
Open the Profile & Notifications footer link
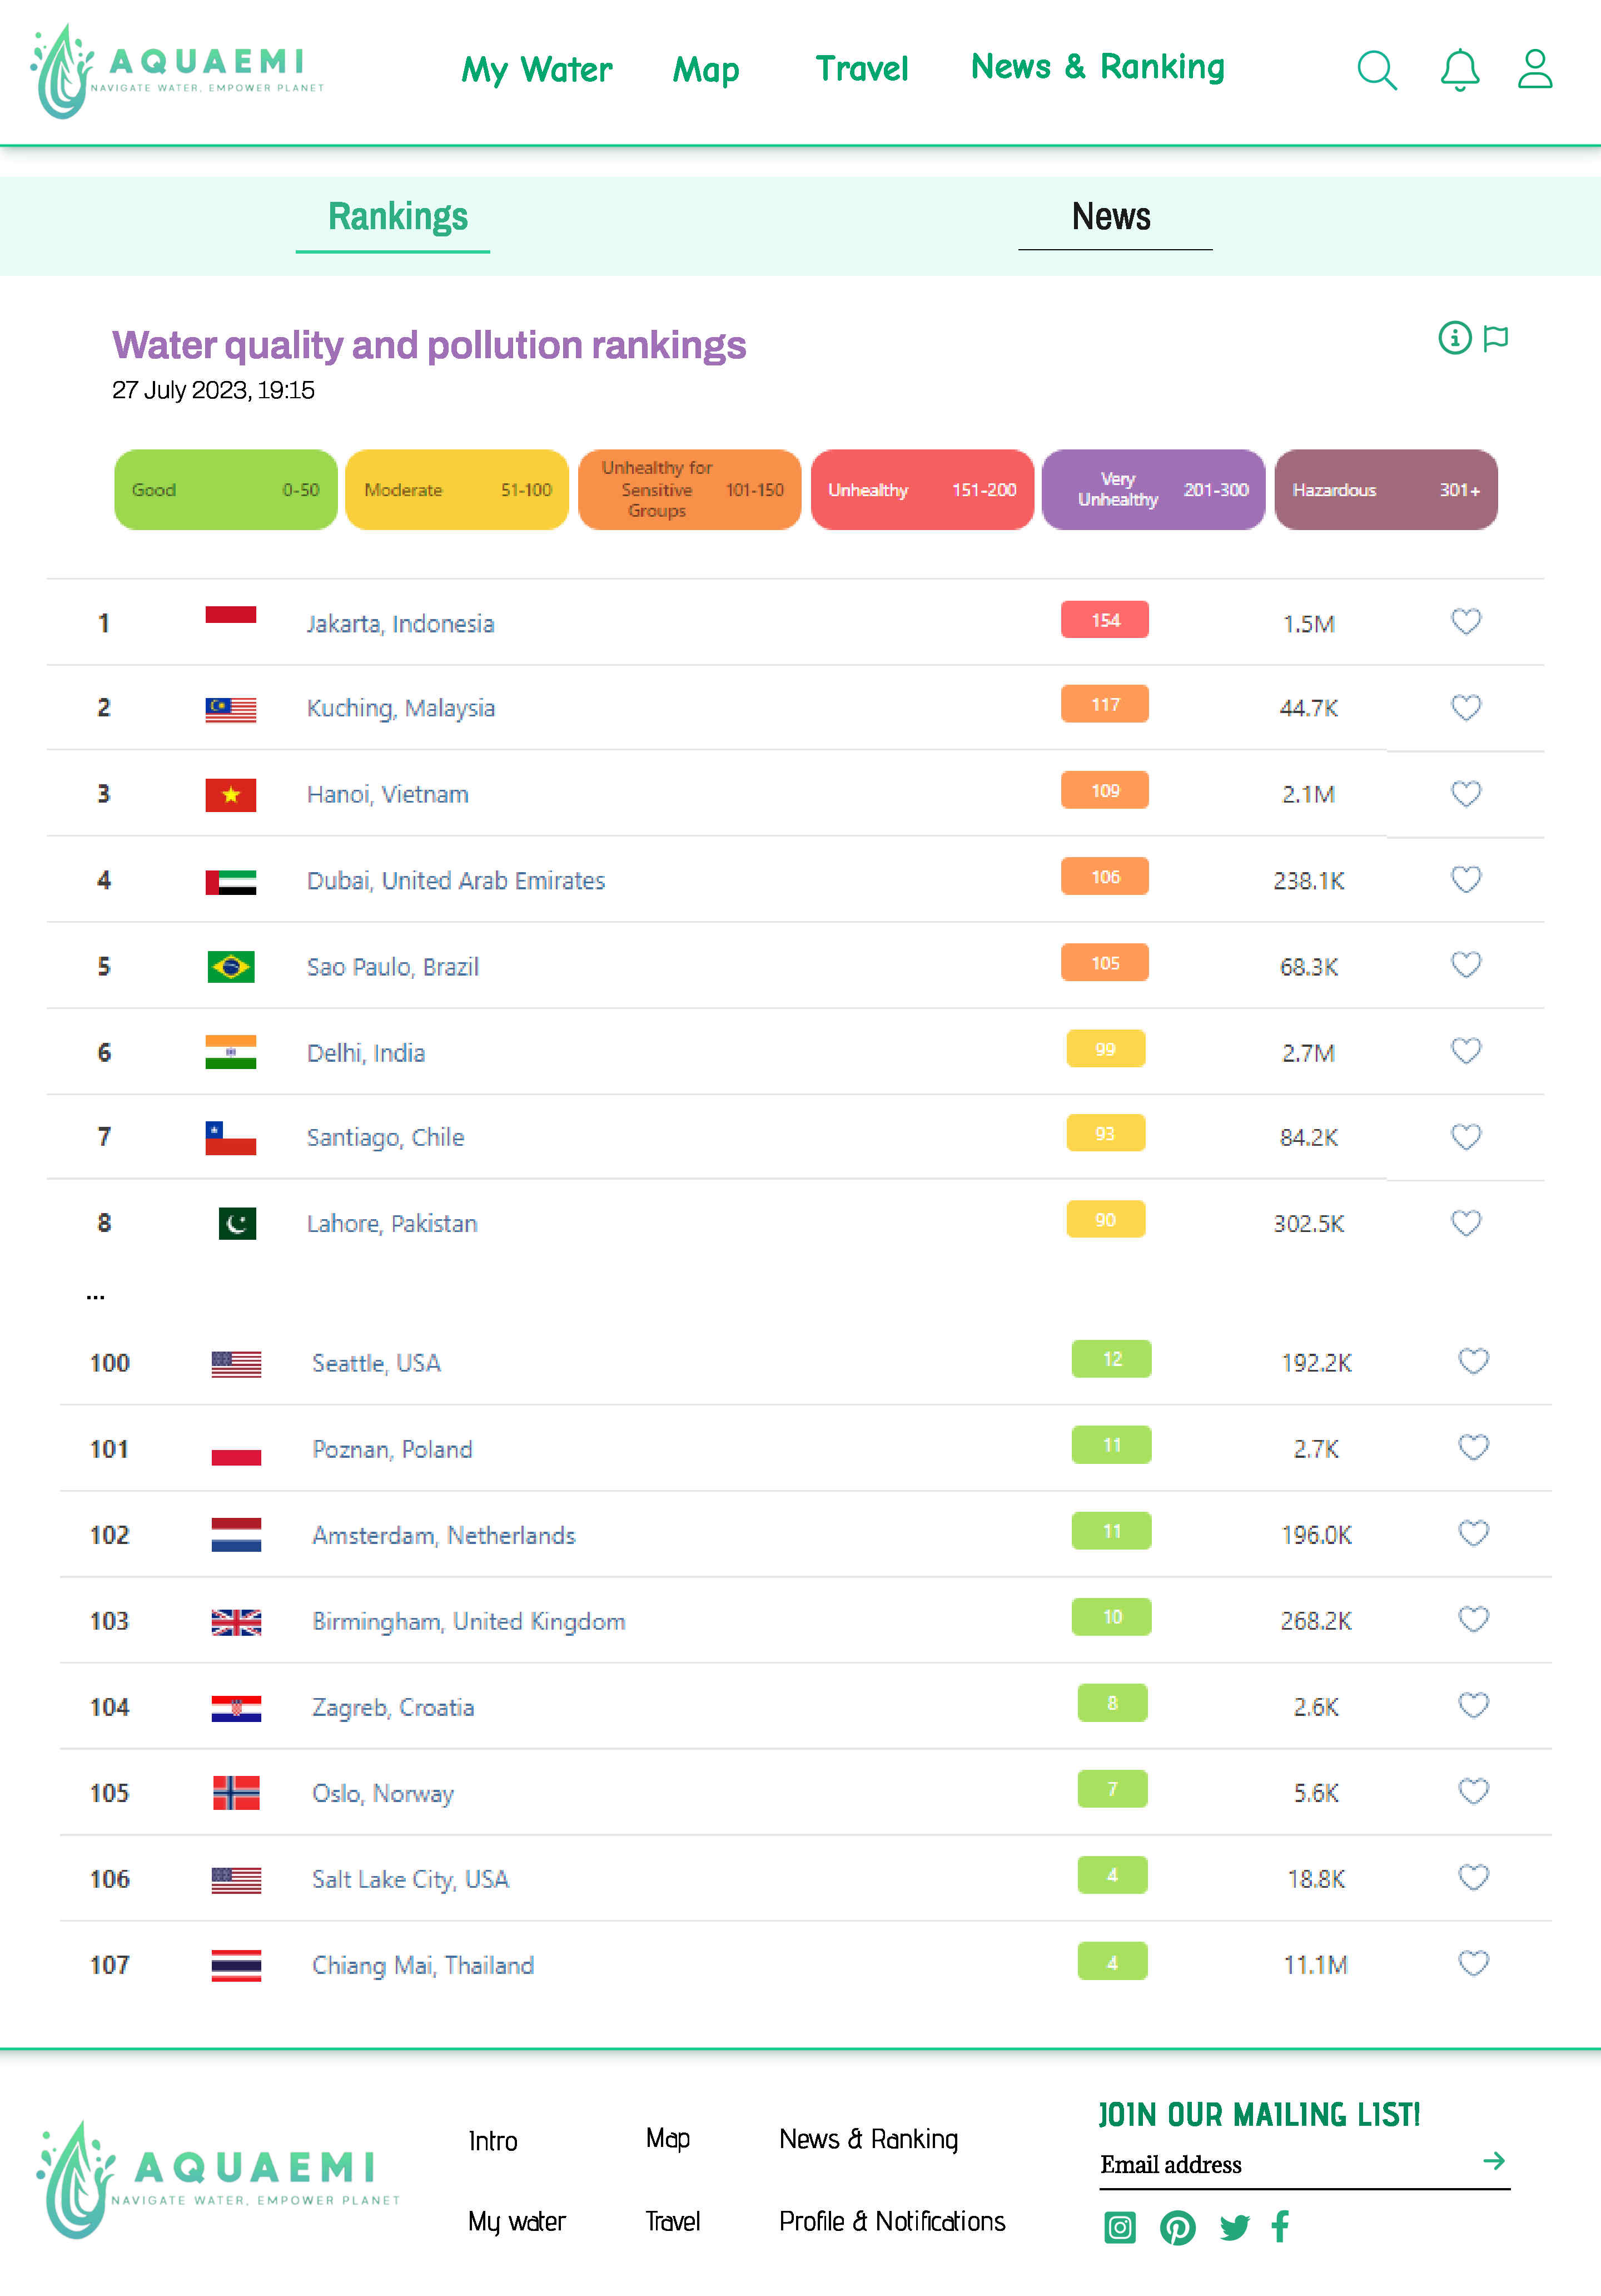(x=892, y=2221)
